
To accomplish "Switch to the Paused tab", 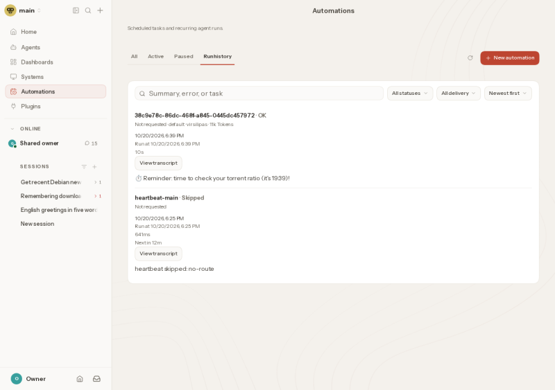I will click(184, 57).
